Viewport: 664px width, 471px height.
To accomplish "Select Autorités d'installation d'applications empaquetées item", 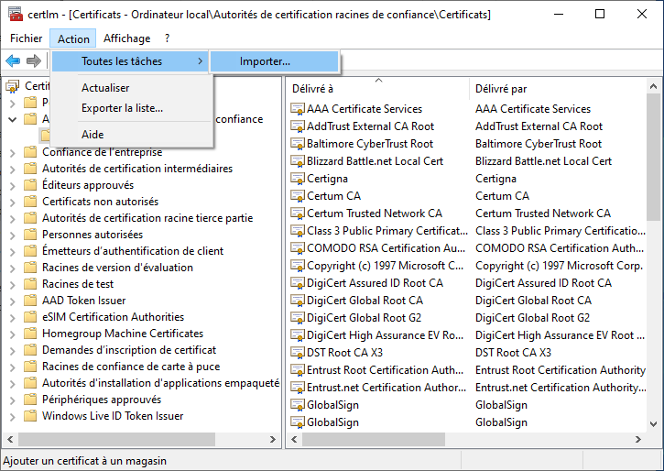I will pos(160,383).
